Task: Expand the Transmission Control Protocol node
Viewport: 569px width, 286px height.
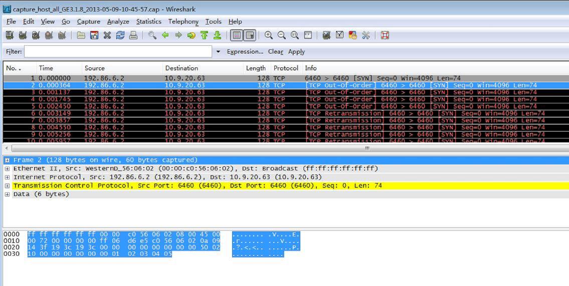Action: (x=8, y=186)
